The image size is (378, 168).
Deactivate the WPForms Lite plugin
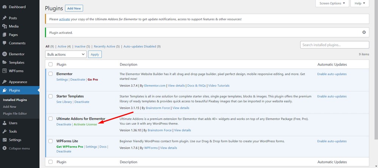click(64, 151)
